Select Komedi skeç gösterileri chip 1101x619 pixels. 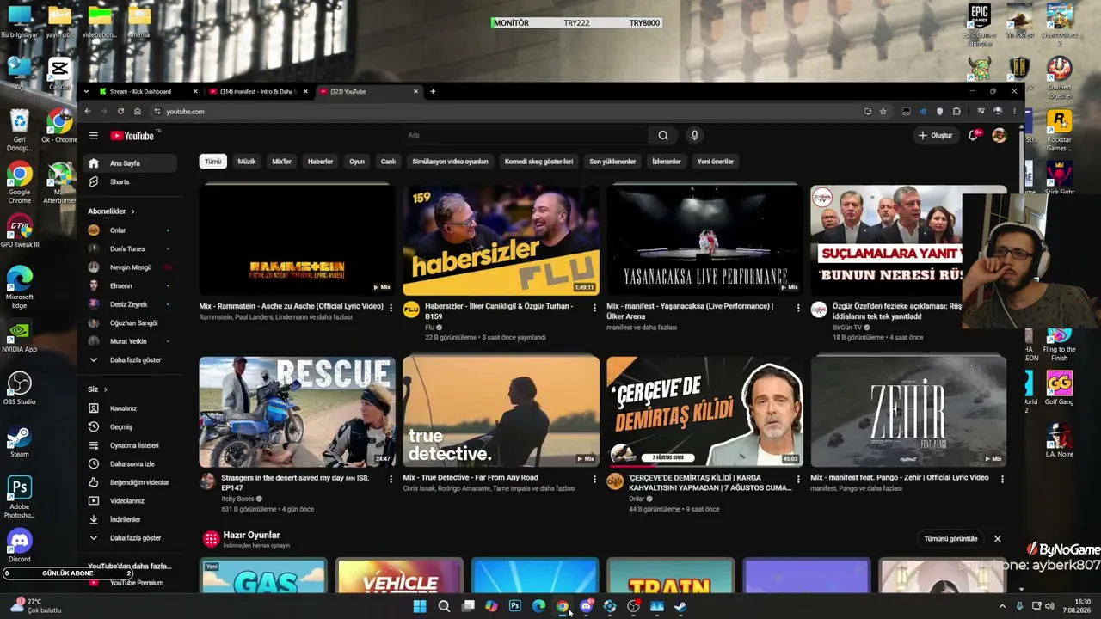[x=538, y=162]
